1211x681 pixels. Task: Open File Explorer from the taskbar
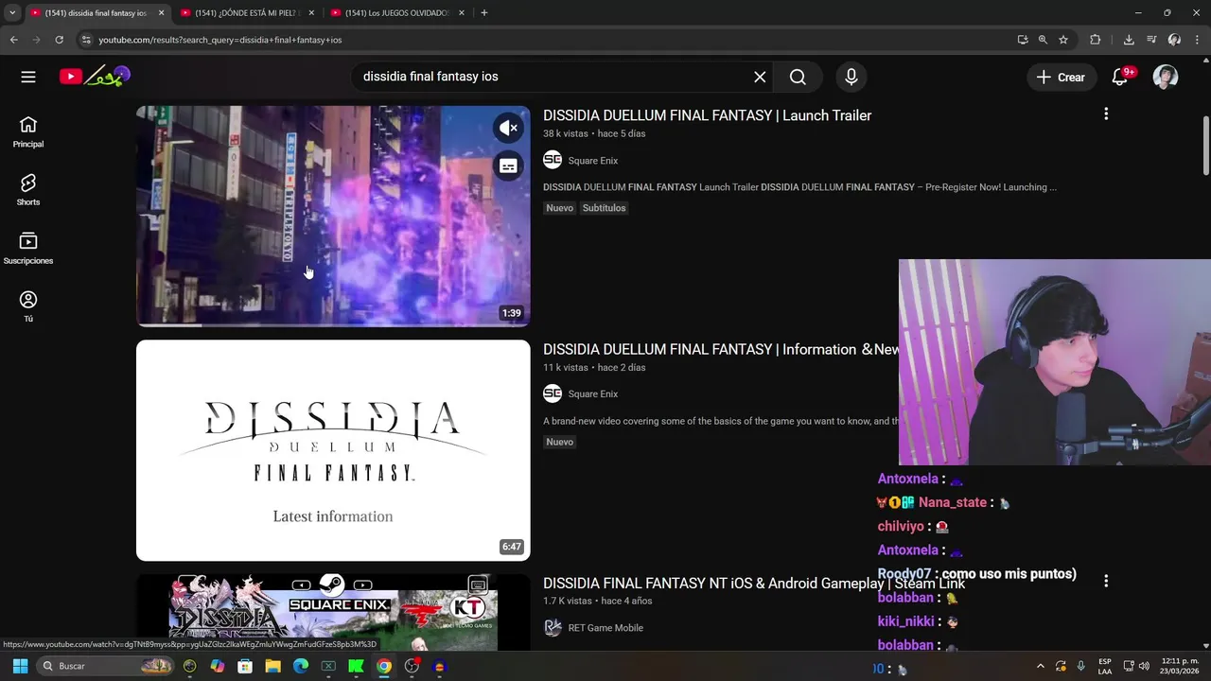click(272, 666)
